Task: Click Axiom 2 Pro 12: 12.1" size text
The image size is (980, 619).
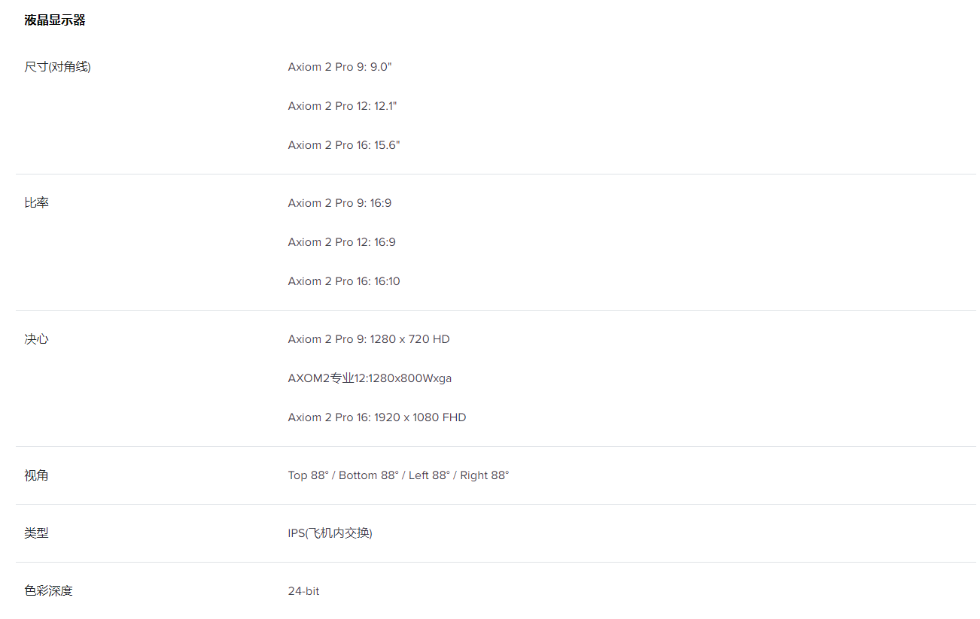Action: [x=342, y=106]
